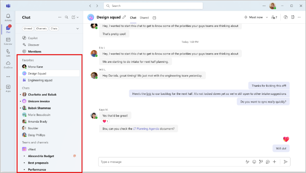Open the LT Planning Agenda document link
This screenshot has height=173, width=306.
click(x=146, y=129)
